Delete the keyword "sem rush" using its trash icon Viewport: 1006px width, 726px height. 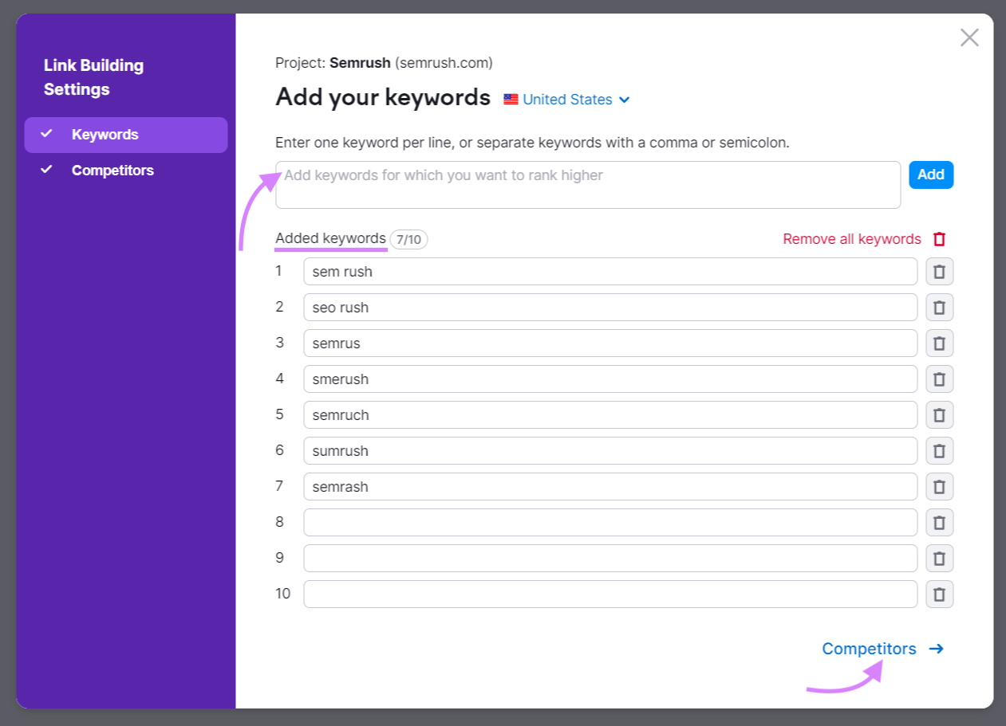939,271
